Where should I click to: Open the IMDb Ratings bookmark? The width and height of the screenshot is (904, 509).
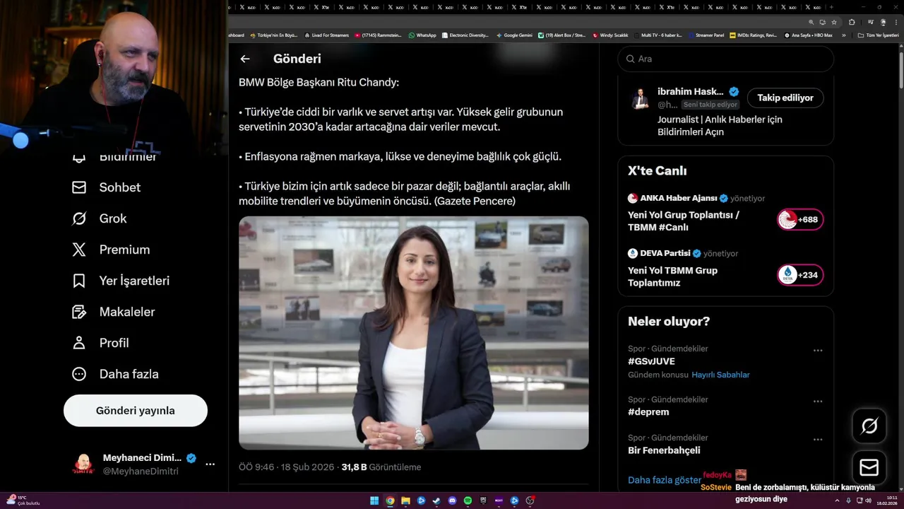click(x=753, y=35)
